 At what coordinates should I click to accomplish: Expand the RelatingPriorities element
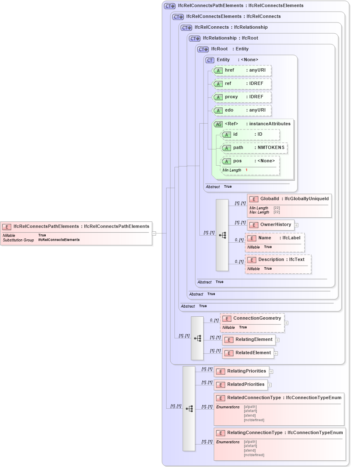point(271,371)
